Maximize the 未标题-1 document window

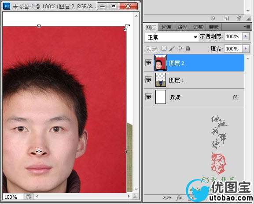tap(114, 6)
